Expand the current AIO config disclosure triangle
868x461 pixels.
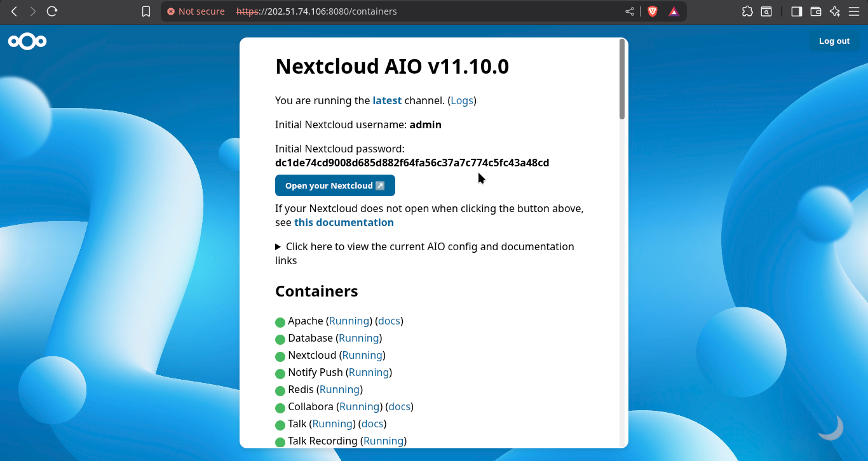278,246
